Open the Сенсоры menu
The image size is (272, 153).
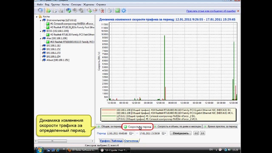(x=76, y=5)
